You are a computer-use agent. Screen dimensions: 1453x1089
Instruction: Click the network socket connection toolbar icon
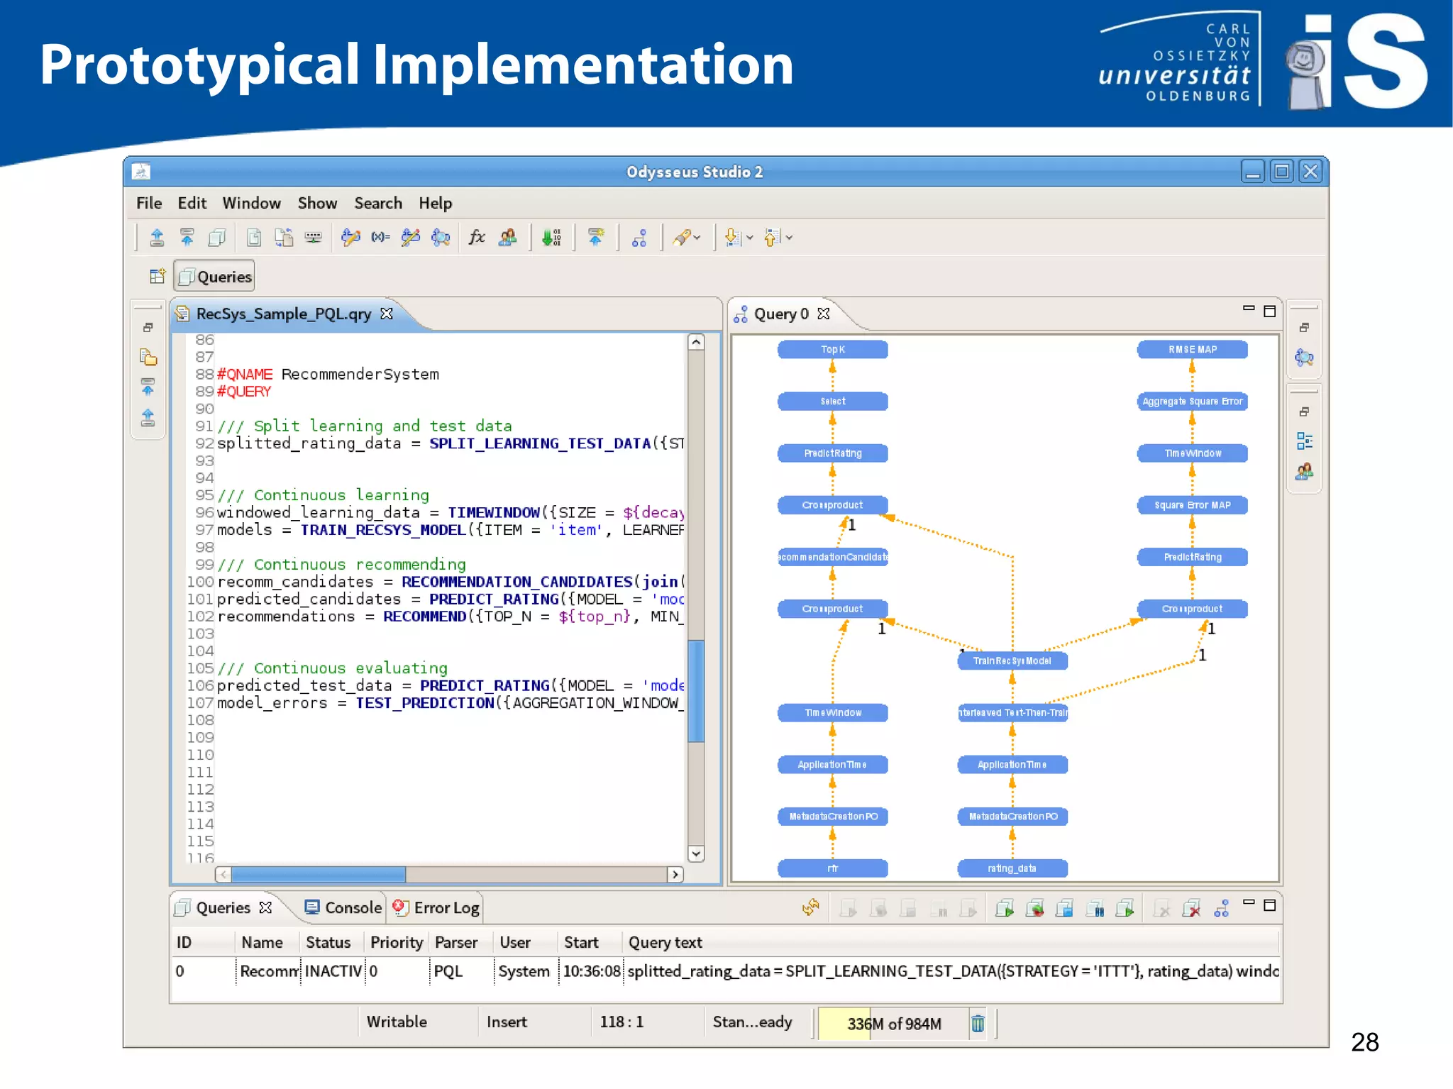click(x=313, y=238)
